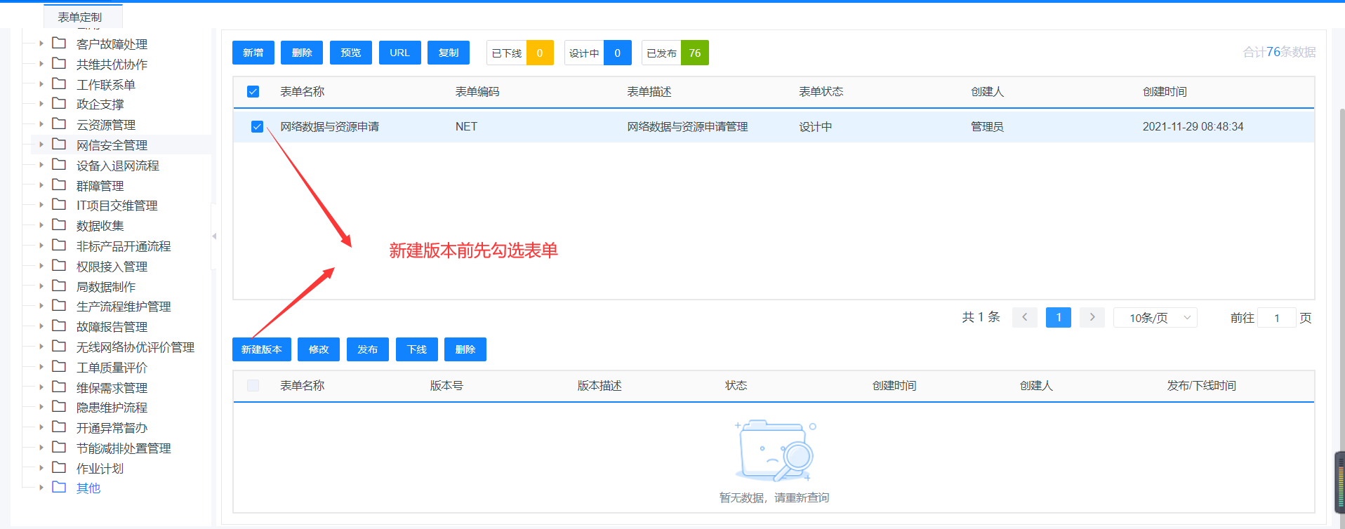Click the 预览 button
The height and width of the screenshot is (529, 1345).
(x=351, y=53)
